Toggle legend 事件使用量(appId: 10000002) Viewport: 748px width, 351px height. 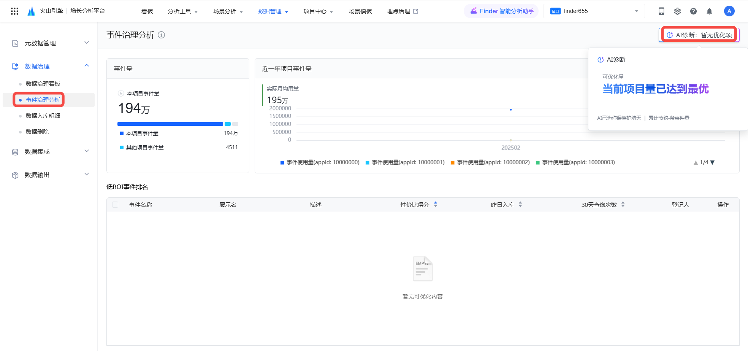pyautogui.click(x=490, y=162)
